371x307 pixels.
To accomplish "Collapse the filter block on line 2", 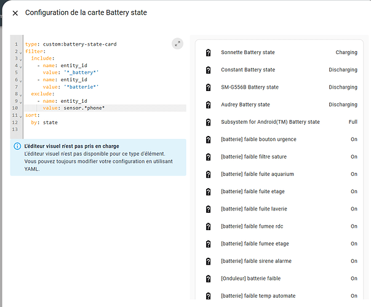I will tap(22, 52).
